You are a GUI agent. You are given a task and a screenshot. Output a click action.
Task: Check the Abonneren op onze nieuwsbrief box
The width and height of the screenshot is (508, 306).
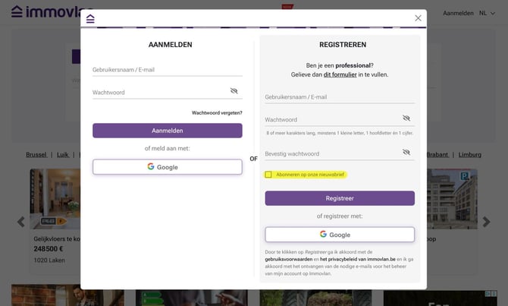click(x=268, y=175)
